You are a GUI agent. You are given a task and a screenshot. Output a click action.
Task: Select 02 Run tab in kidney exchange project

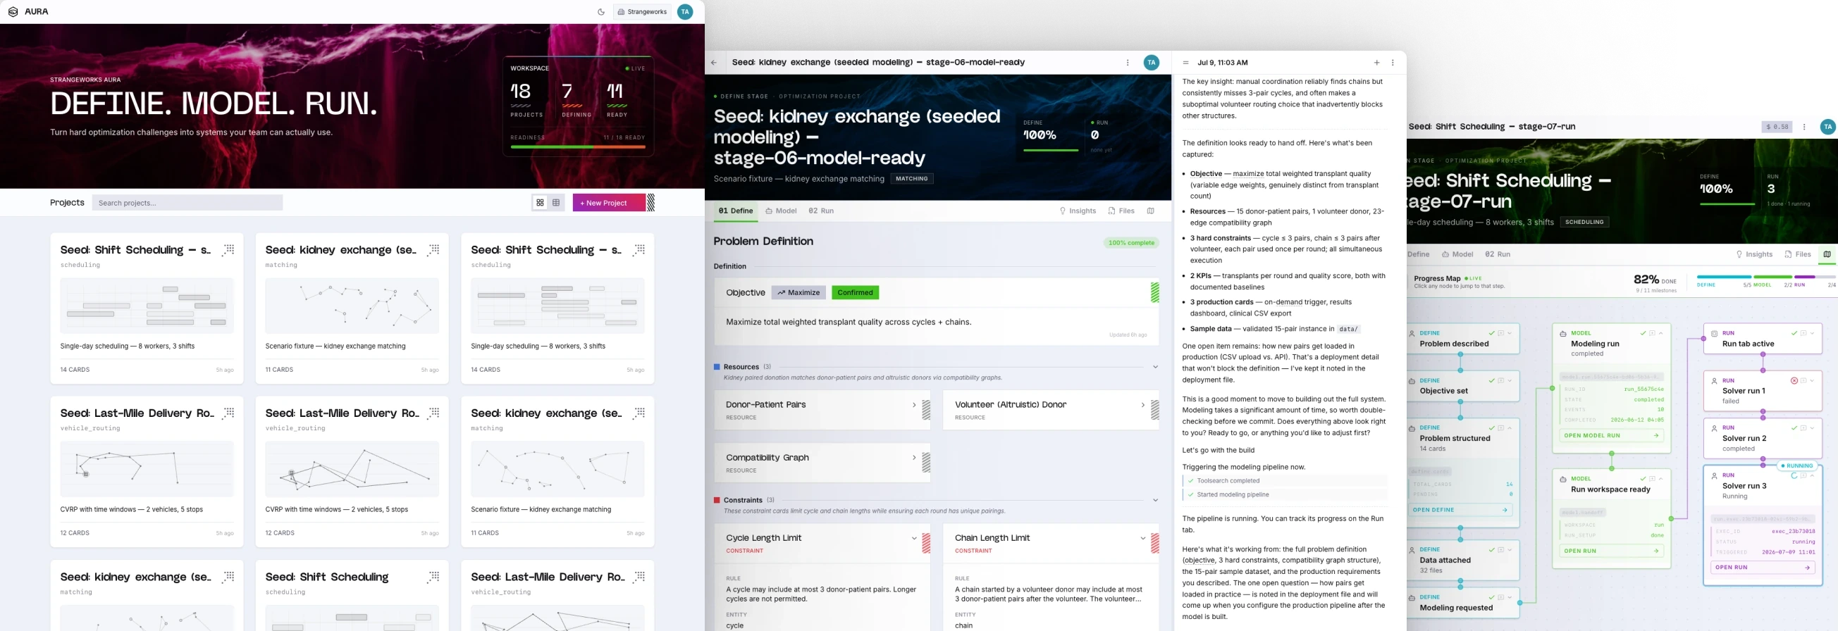(820, 211)
